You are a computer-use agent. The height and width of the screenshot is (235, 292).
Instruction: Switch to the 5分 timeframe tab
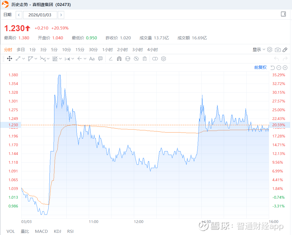tap(54, 50)
